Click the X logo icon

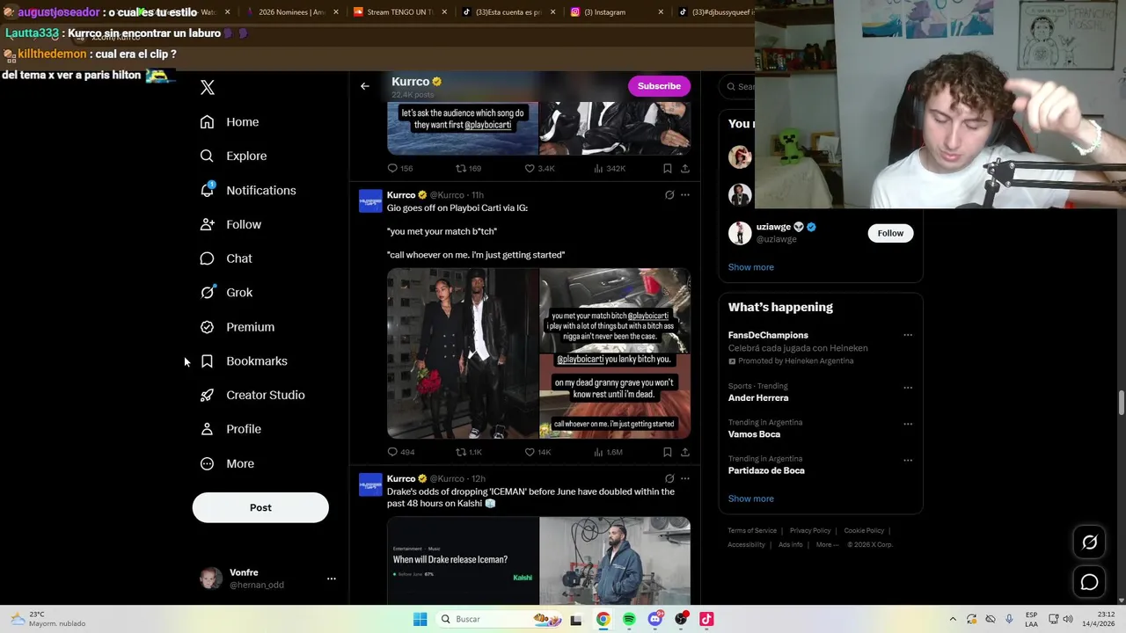(x=208, y=87)
